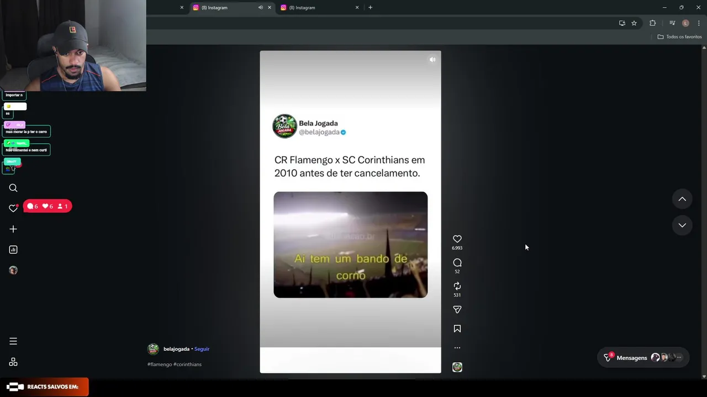This screenshot has width=707, height=397.
Task: Click the audio thumbnail below the reel options
Action: [457, 367]
